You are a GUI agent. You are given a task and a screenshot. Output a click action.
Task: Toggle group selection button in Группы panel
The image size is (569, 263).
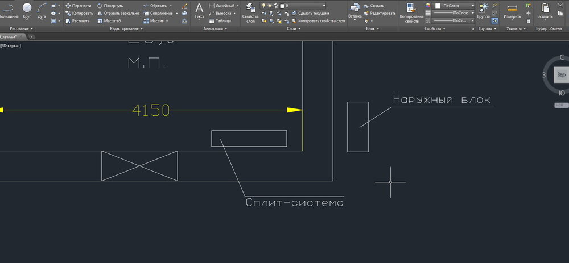pyautogui.click(x=494, y=20)
